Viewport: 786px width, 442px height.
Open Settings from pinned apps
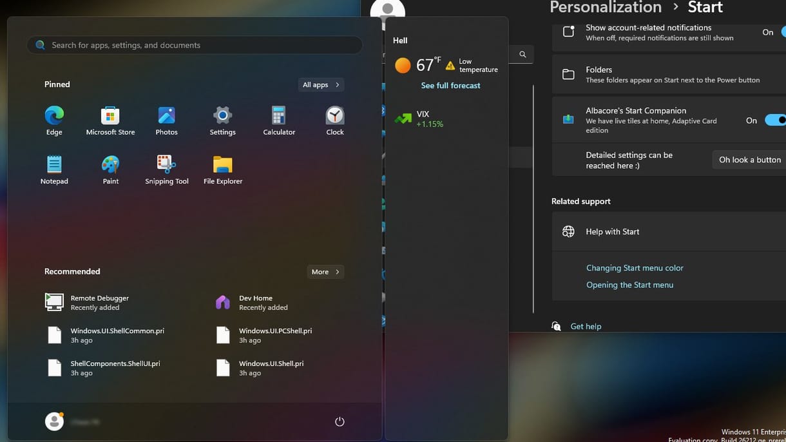point(222,120)
